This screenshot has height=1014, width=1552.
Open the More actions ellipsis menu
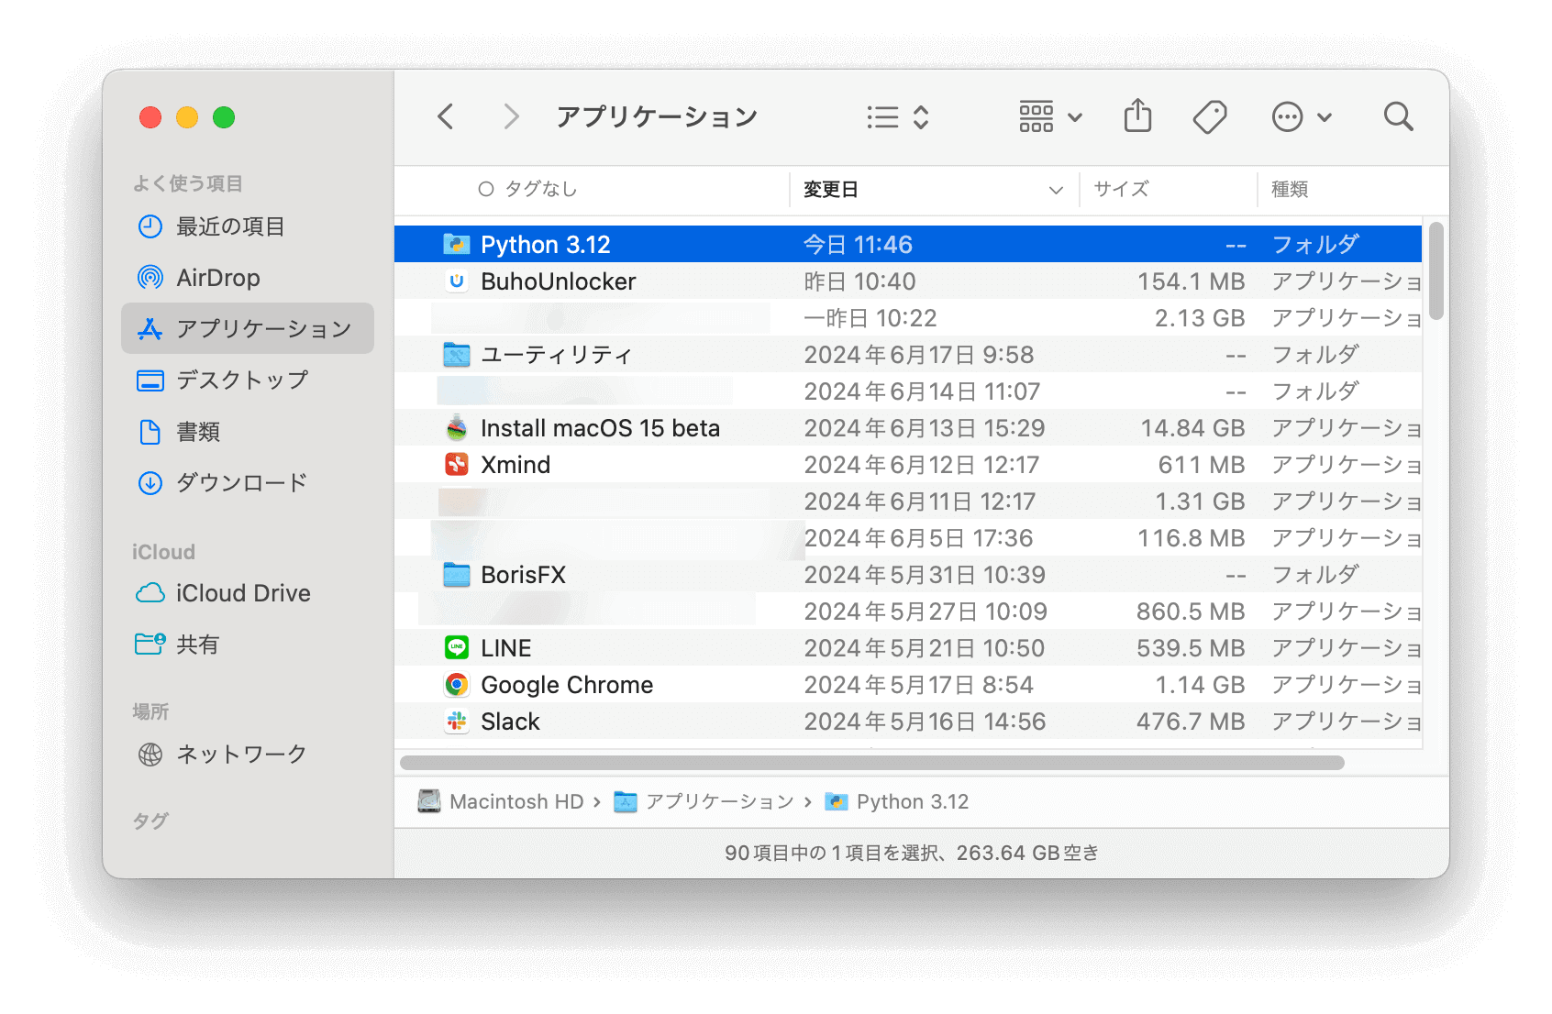[x=1301, y=117]
